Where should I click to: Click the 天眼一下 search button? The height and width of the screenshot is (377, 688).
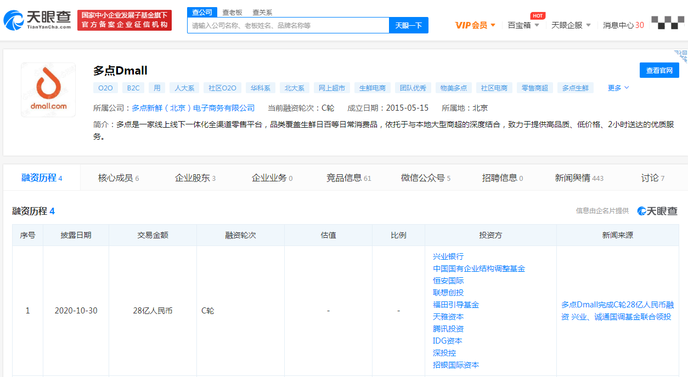pyautogui.click(x=409, y=25)
